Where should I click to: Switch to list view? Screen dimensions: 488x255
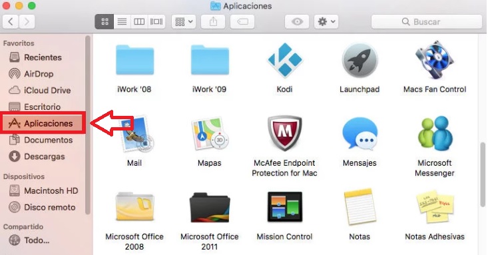(x=122, y=22)
